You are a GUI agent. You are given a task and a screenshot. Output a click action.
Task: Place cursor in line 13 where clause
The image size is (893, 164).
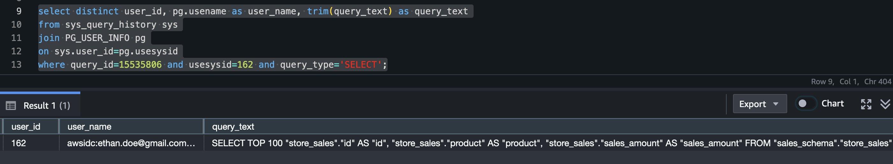[213, 65]
